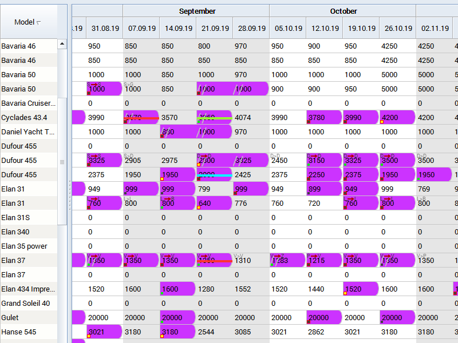Select the October month header
Screen dimensions: 458x343
[x=343, y=11]
